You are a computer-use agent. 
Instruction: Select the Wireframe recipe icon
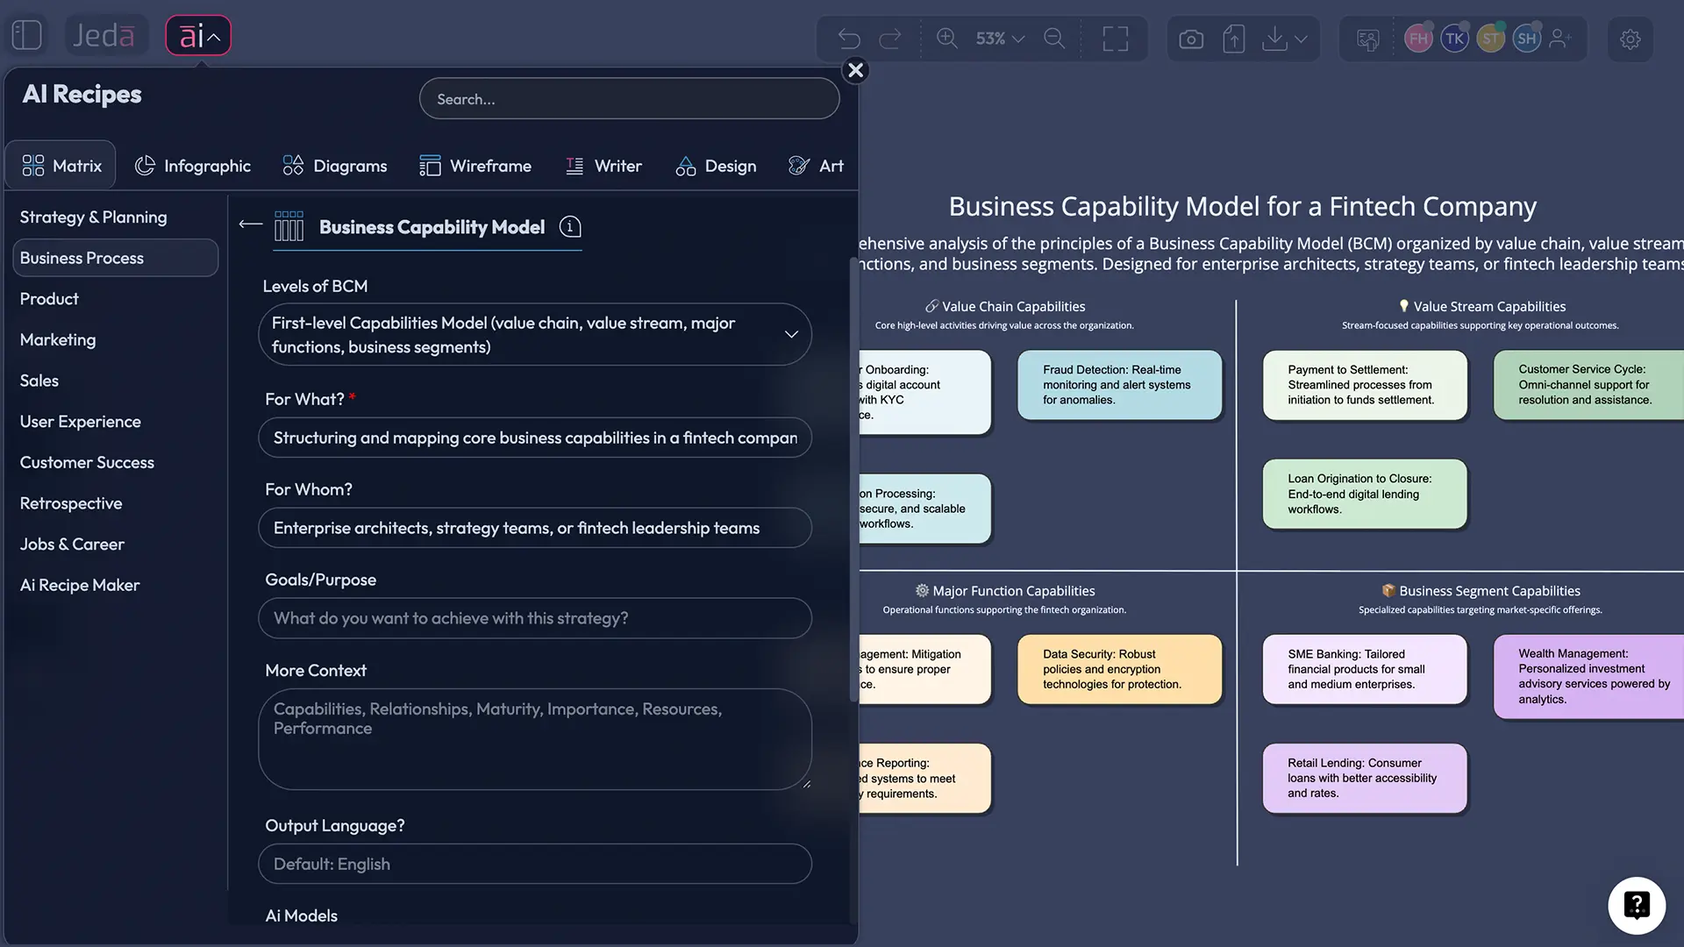[x=432, y=165]
